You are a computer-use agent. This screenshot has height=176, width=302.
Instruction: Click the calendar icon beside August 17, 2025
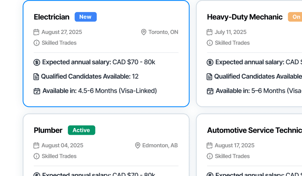[210, 145]
